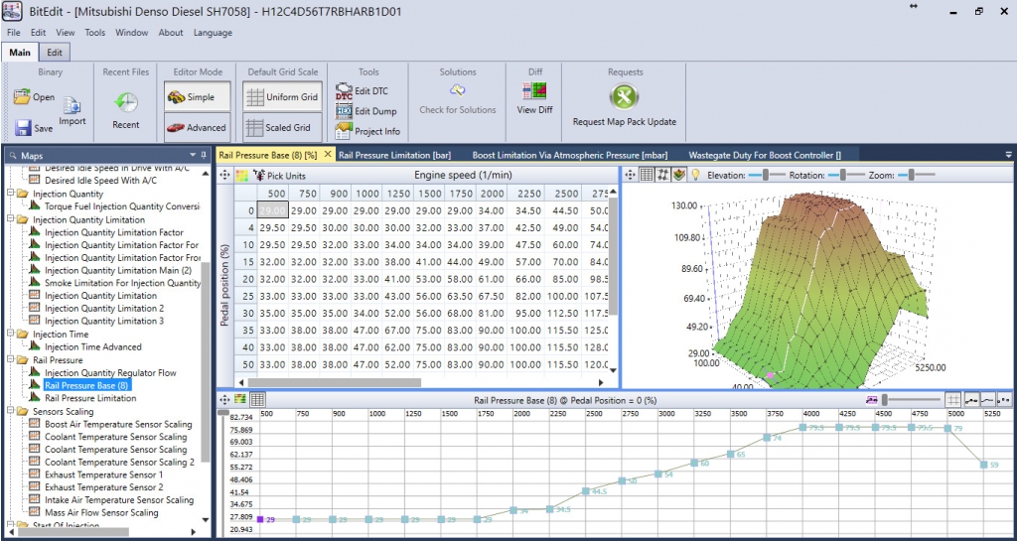Select the 2000 rpm column header
The height and width of the screenshot is (541, 1017).
point(493,194)
